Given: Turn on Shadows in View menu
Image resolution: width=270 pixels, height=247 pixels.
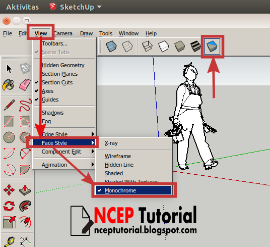Looking at the screenshot, I should [x=64, y=113].
